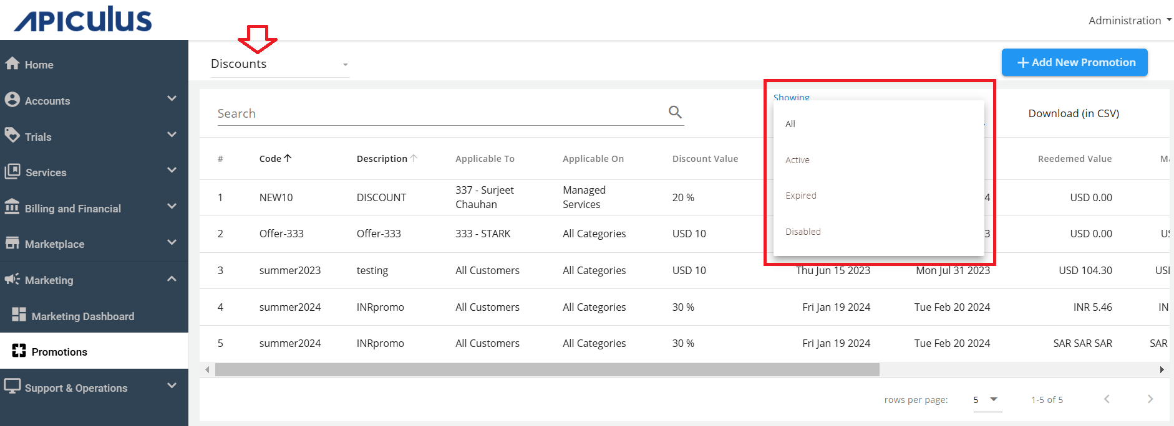
Task: Sort by Code column arrow
Action: pos(288,158)
